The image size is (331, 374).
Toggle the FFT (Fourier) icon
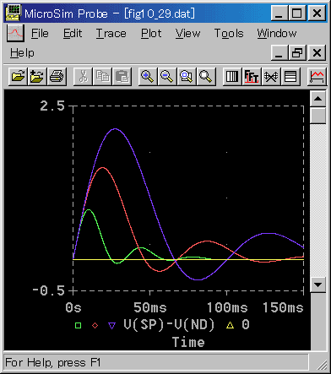tap(252, 77)
